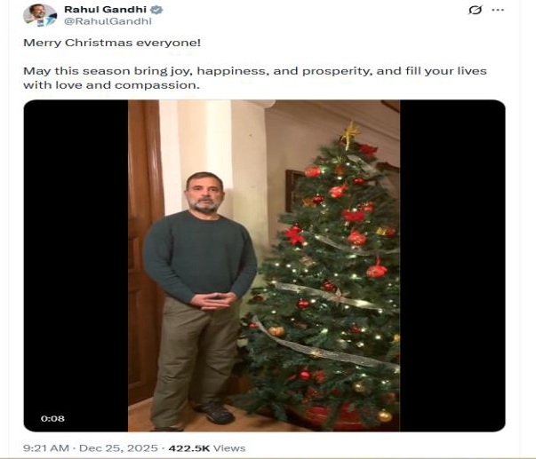The height and width of the screenshot is (459, 536).
Task: Click the right black letterbox area
Action: [452, 265]
